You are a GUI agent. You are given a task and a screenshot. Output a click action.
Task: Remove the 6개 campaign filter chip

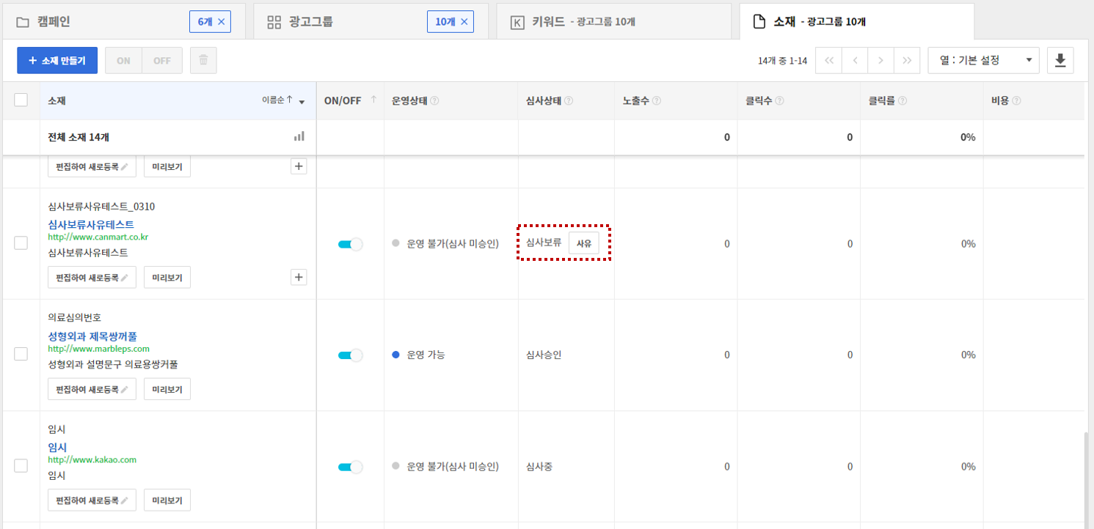coord(221,22)
